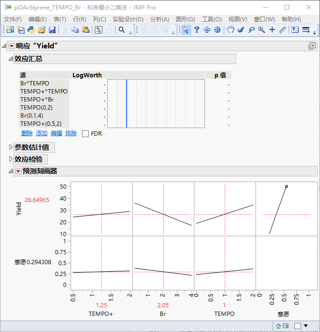The width and height of the screenshot is (320, 332).
Task: Open the 图形(G) menu
Action: [x=185, y=19]
